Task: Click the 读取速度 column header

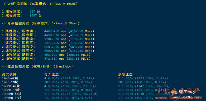Action: [125, 74]
